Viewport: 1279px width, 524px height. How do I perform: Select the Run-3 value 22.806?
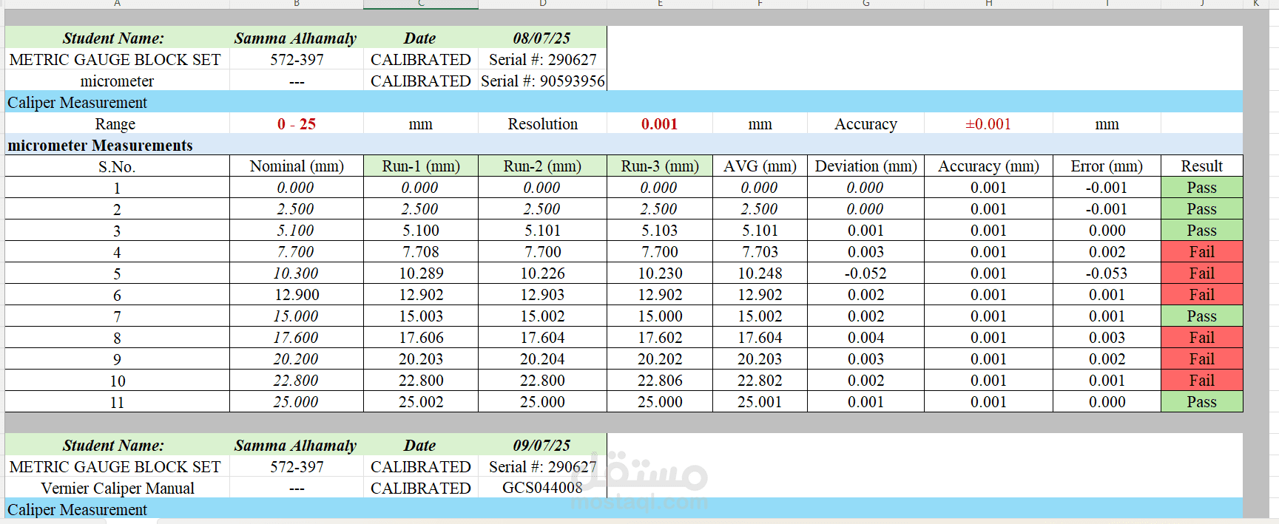tap(660, 381)
